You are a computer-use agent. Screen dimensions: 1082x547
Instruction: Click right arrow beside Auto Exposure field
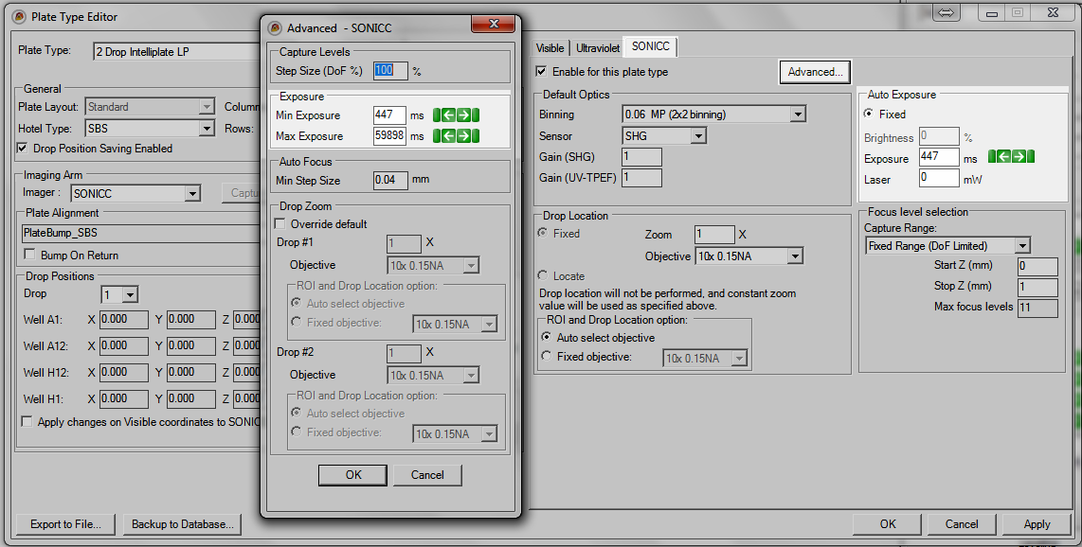point(1019,157)
